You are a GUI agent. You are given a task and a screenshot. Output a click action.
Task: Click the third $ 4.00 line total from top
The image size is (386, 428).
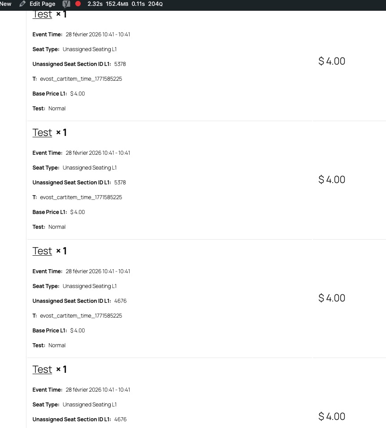[x=332, y=298]
